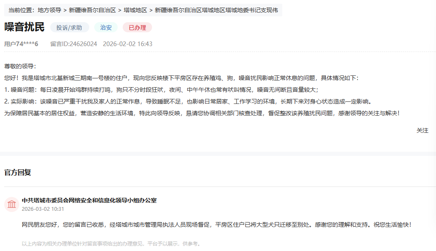This screenshot has width=436, height=251.
Task: Click the grey disclaimer text under the reply
Action: coord(111,243)
